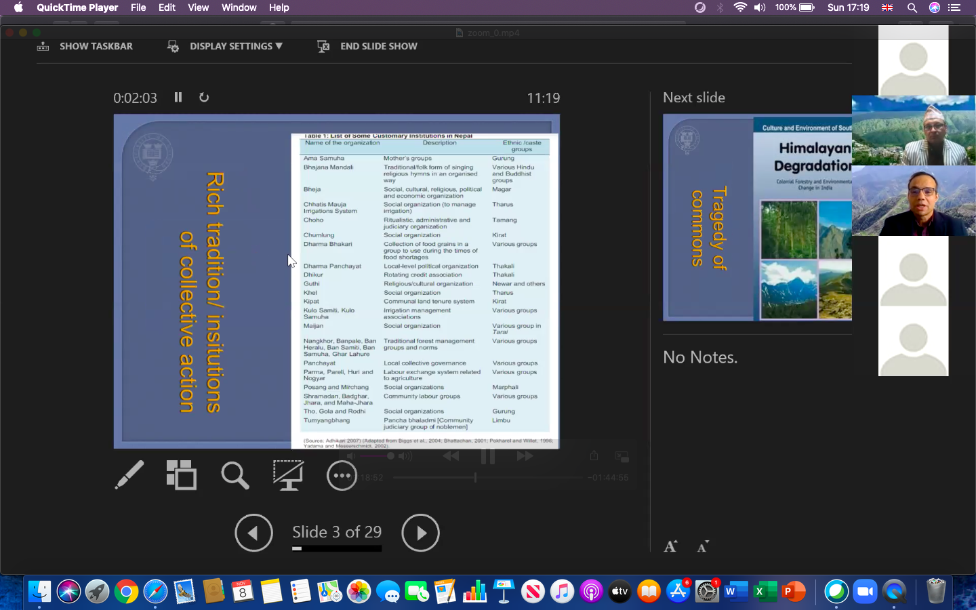Click the zoom into slide magnifier
The width and height of the screenshot is (976, 610).
tap(235, 476)
